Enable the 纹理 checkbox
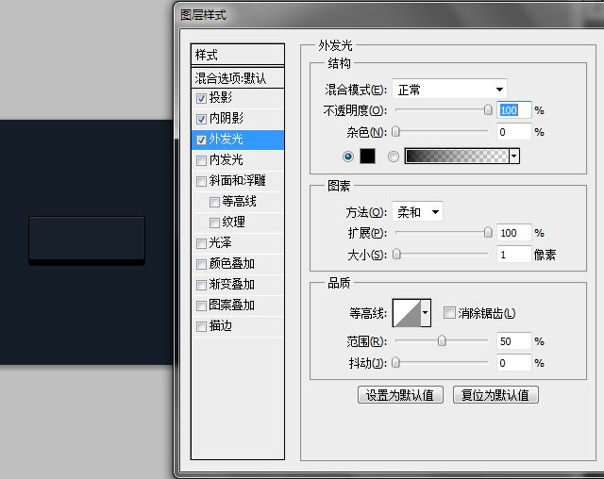Screen dimensions: 604x479 [x=214, y=223]
